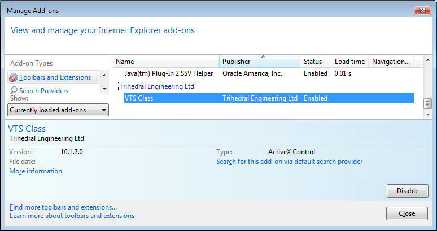437x231 pixels.
Task: Sort add-ons by Publisher column header
Action: (x=260, y=62)
